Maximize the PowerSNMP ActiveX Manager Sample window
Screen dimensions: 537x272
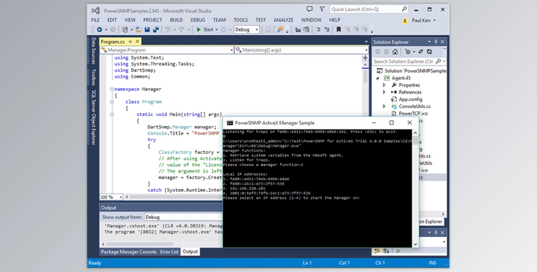(392, 122)
